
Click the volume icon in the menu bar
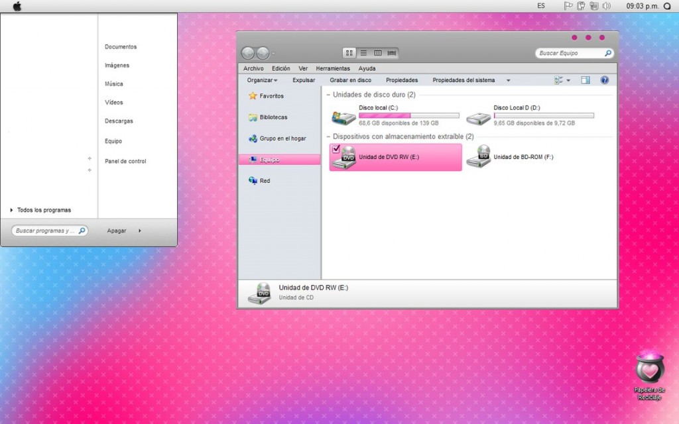pos(607,5)
